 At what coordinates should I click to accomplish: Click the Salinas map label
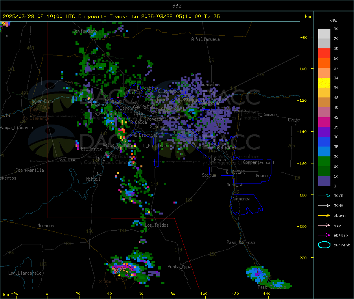click(68, 160)
